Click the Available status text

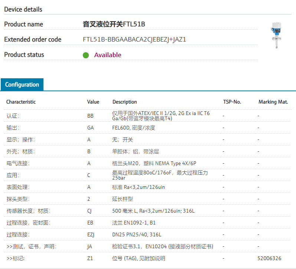click(x=108, y=55)
